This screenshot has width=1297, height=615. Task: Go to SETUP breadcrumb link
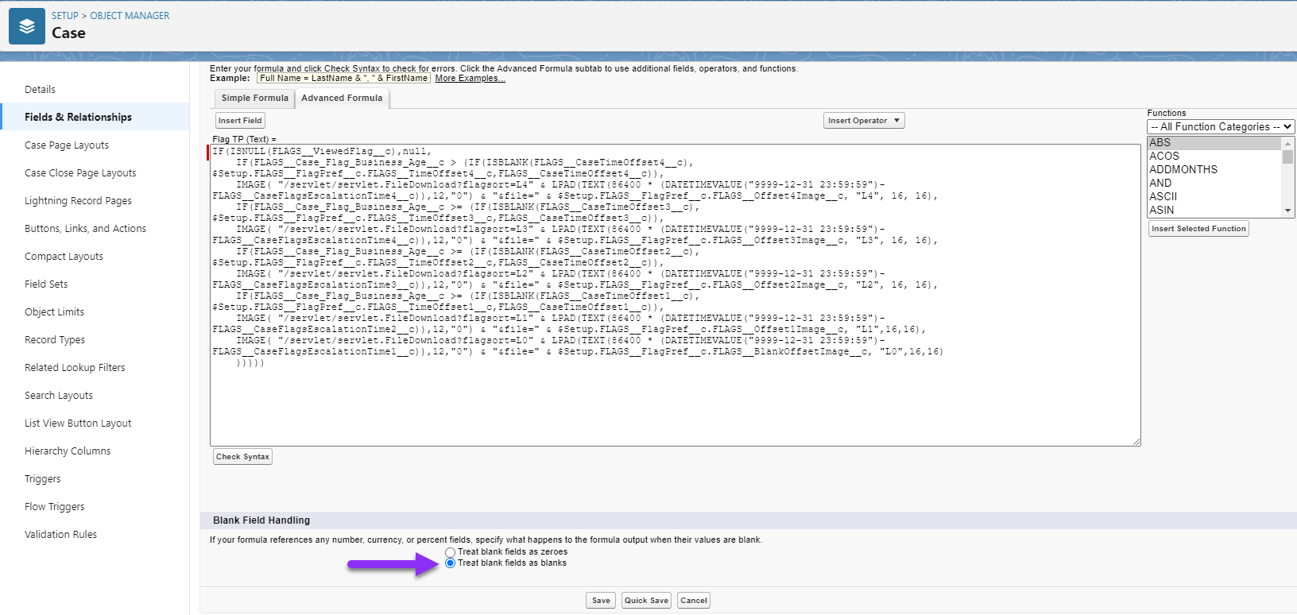tap(65, 16)
